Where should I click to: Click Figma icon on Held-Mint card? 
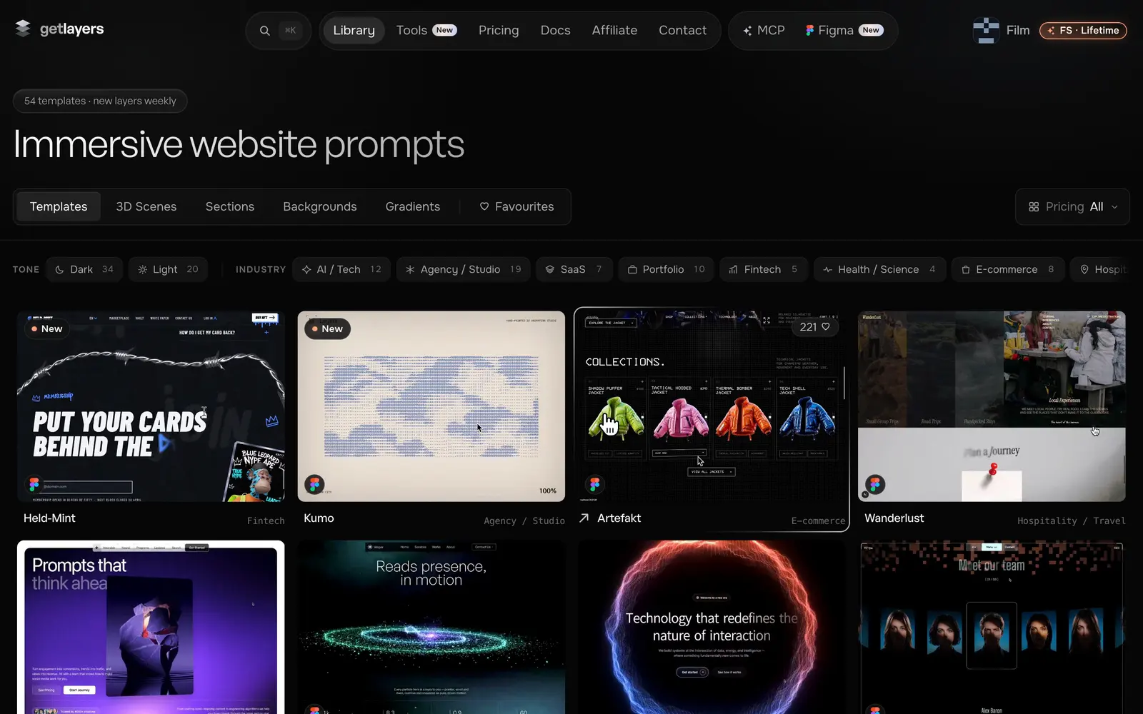pos(34,485)
